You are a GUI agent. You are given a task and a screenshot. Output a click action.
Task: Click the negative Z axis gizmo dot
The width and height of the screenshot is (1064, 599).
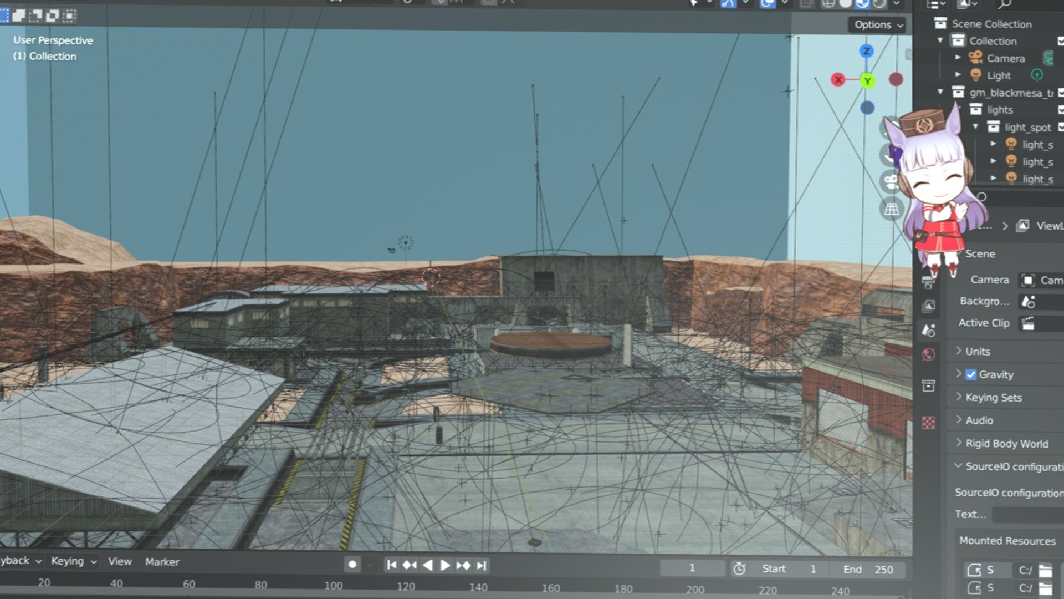point(867,108)
